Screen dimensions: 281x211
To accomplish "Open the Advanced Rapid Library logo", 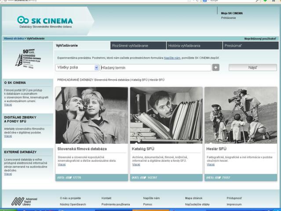I will pyautogui.click(x=24, y=201).
